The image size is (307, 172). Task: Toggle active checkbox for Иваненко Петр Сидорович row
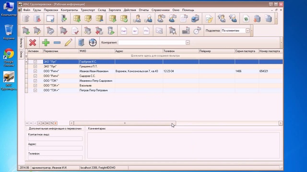tap(35, 81)
